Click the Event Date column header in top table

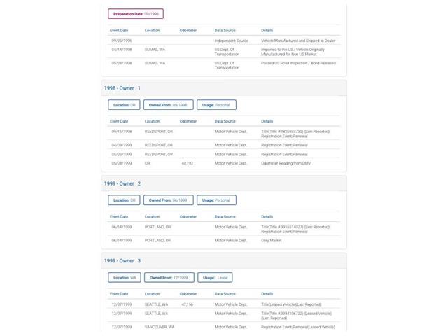point(119,30)
